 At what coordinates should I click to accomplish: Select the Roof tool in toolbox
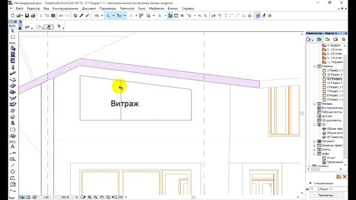(13, 92)
